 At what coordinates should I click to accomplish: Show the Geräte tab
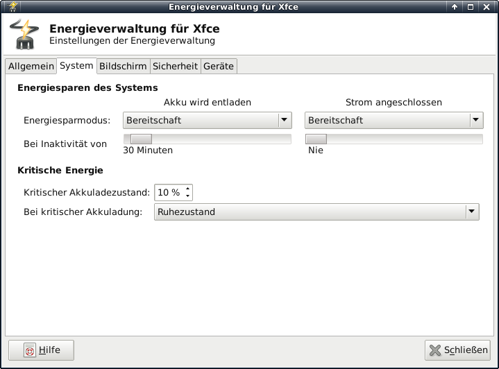click(x=219, y=66)
